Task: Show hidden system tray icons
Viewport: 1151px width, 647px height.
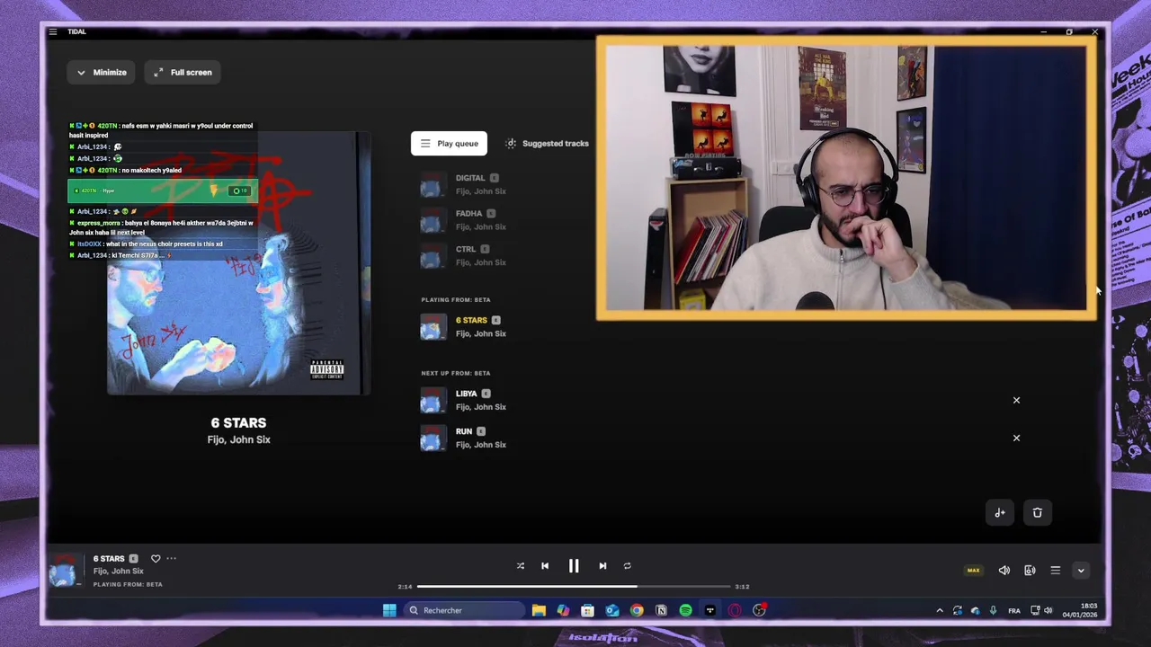Action: [x=940, y=610]
